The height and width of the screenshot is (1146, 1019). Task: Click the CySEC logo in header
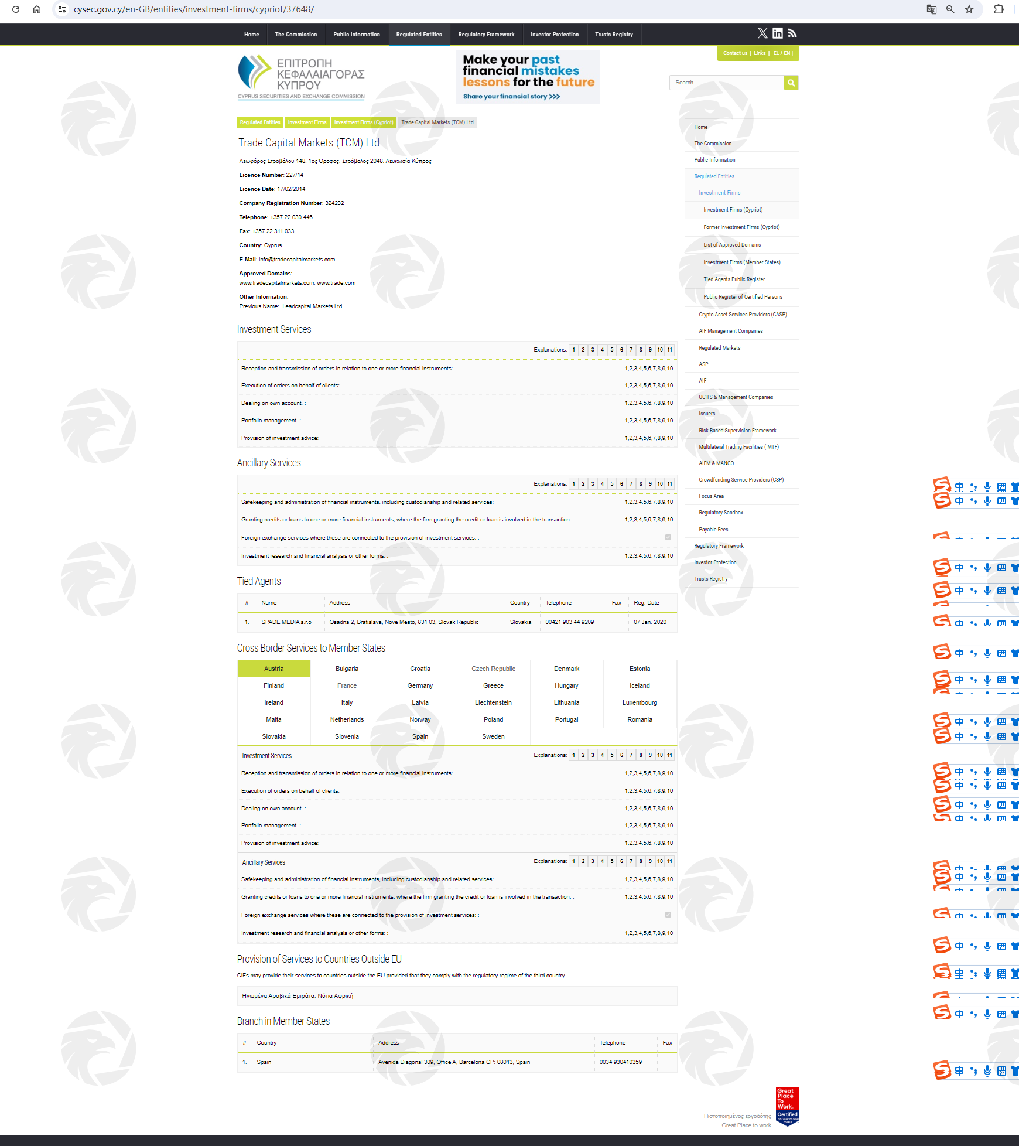(301, 77)
